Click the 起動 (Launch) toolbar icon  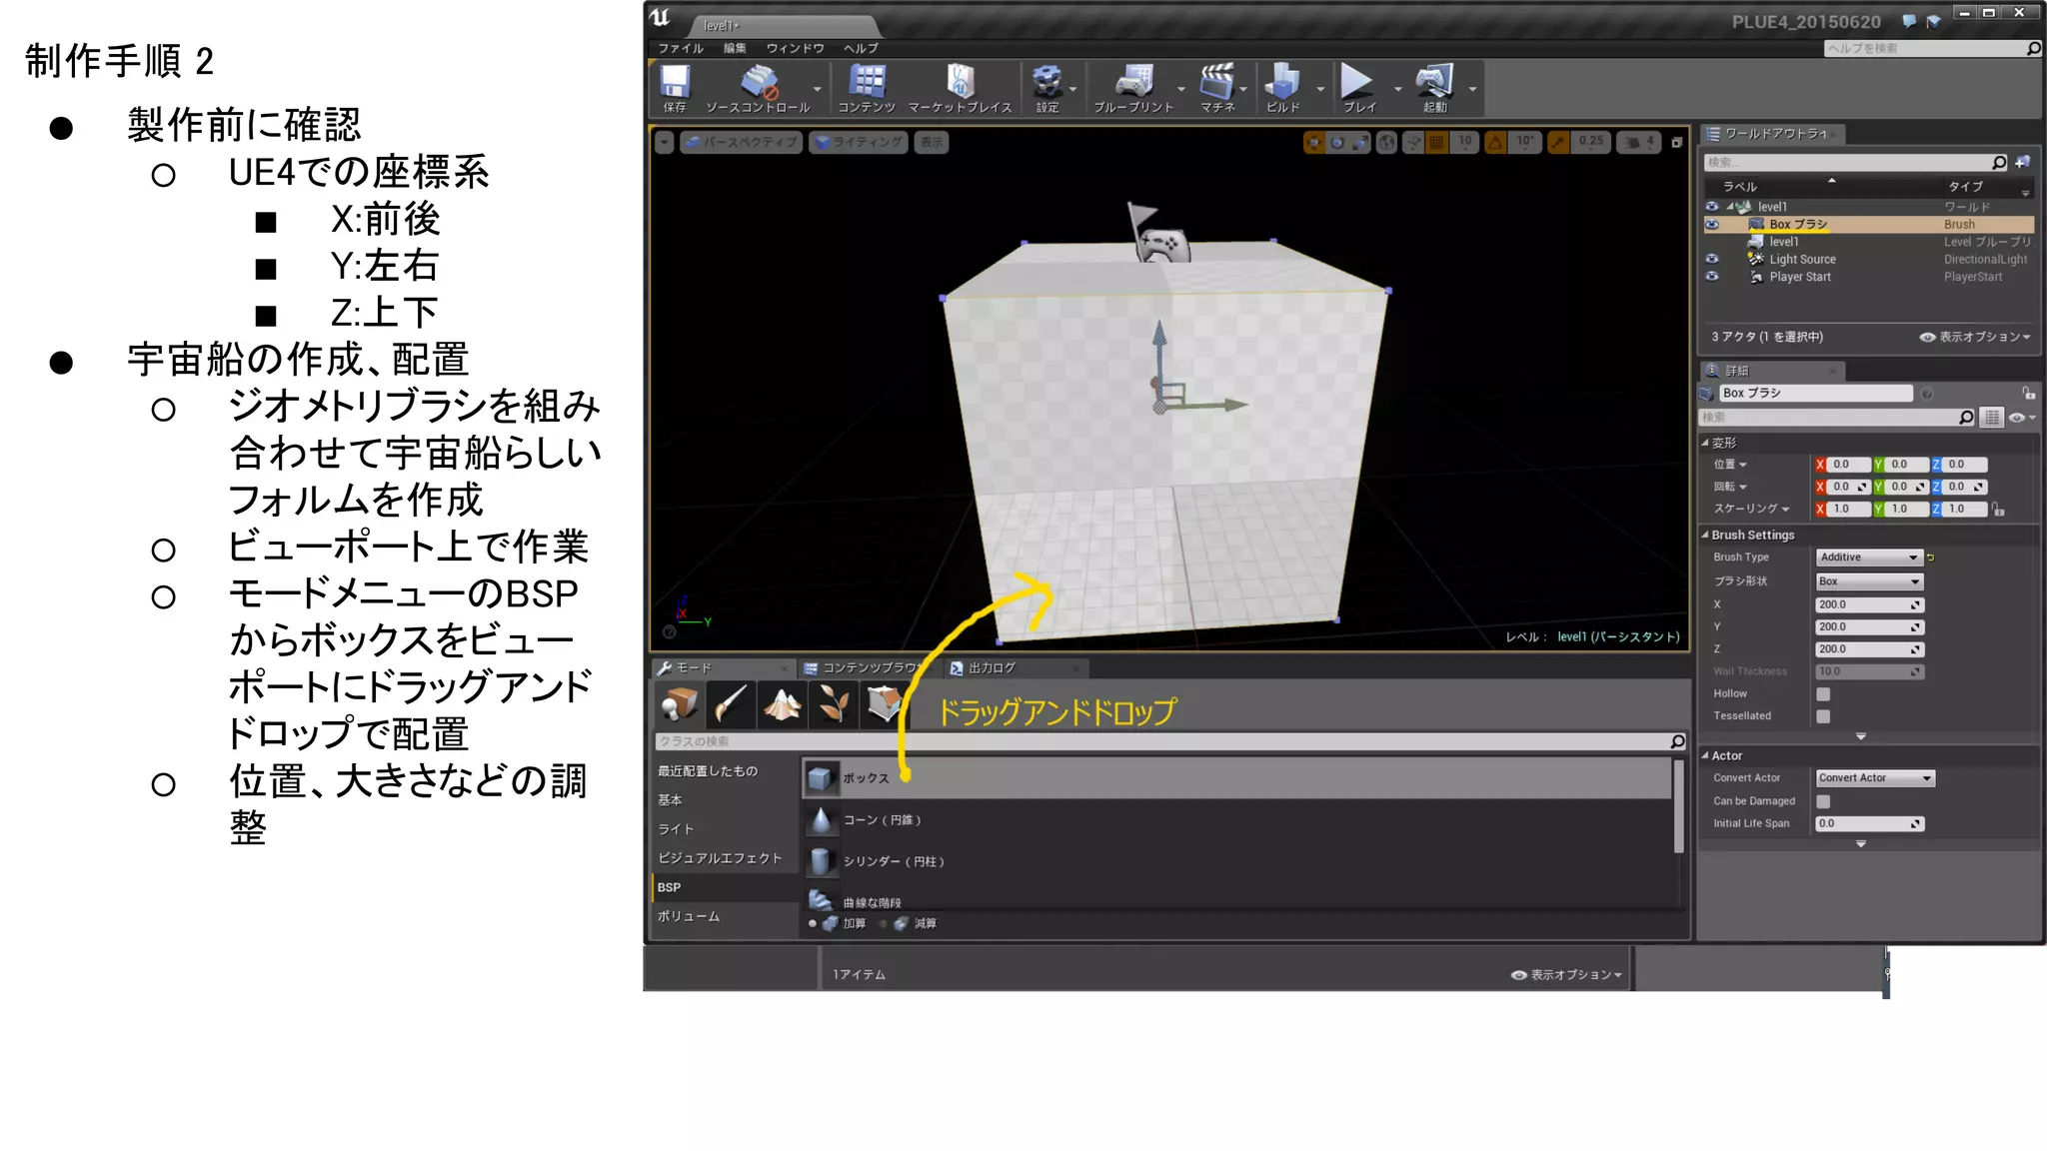(1434, 88)
